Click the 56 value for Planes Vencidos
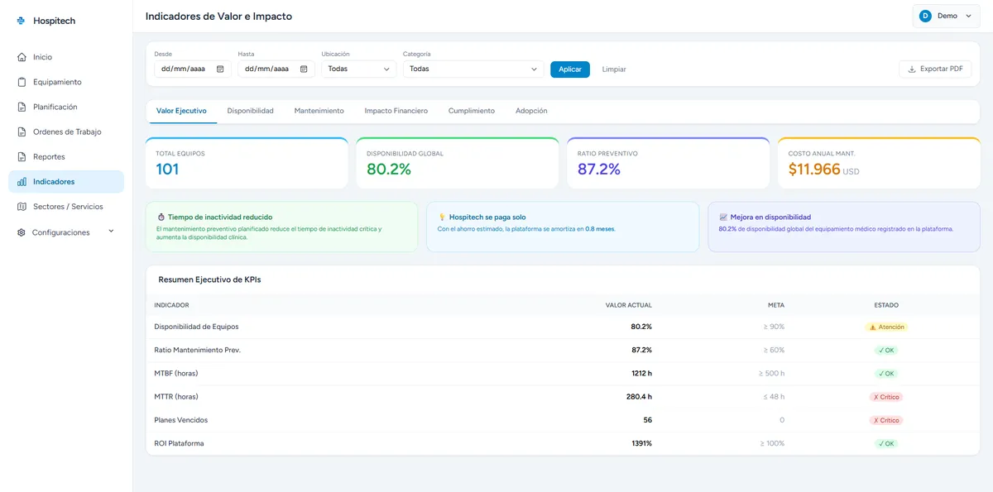Screen dimensions: 993x492 coord(648,420)
